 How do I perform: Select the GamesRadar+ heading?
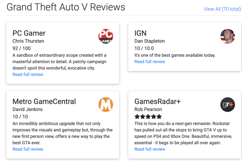(x=157, y=101)
